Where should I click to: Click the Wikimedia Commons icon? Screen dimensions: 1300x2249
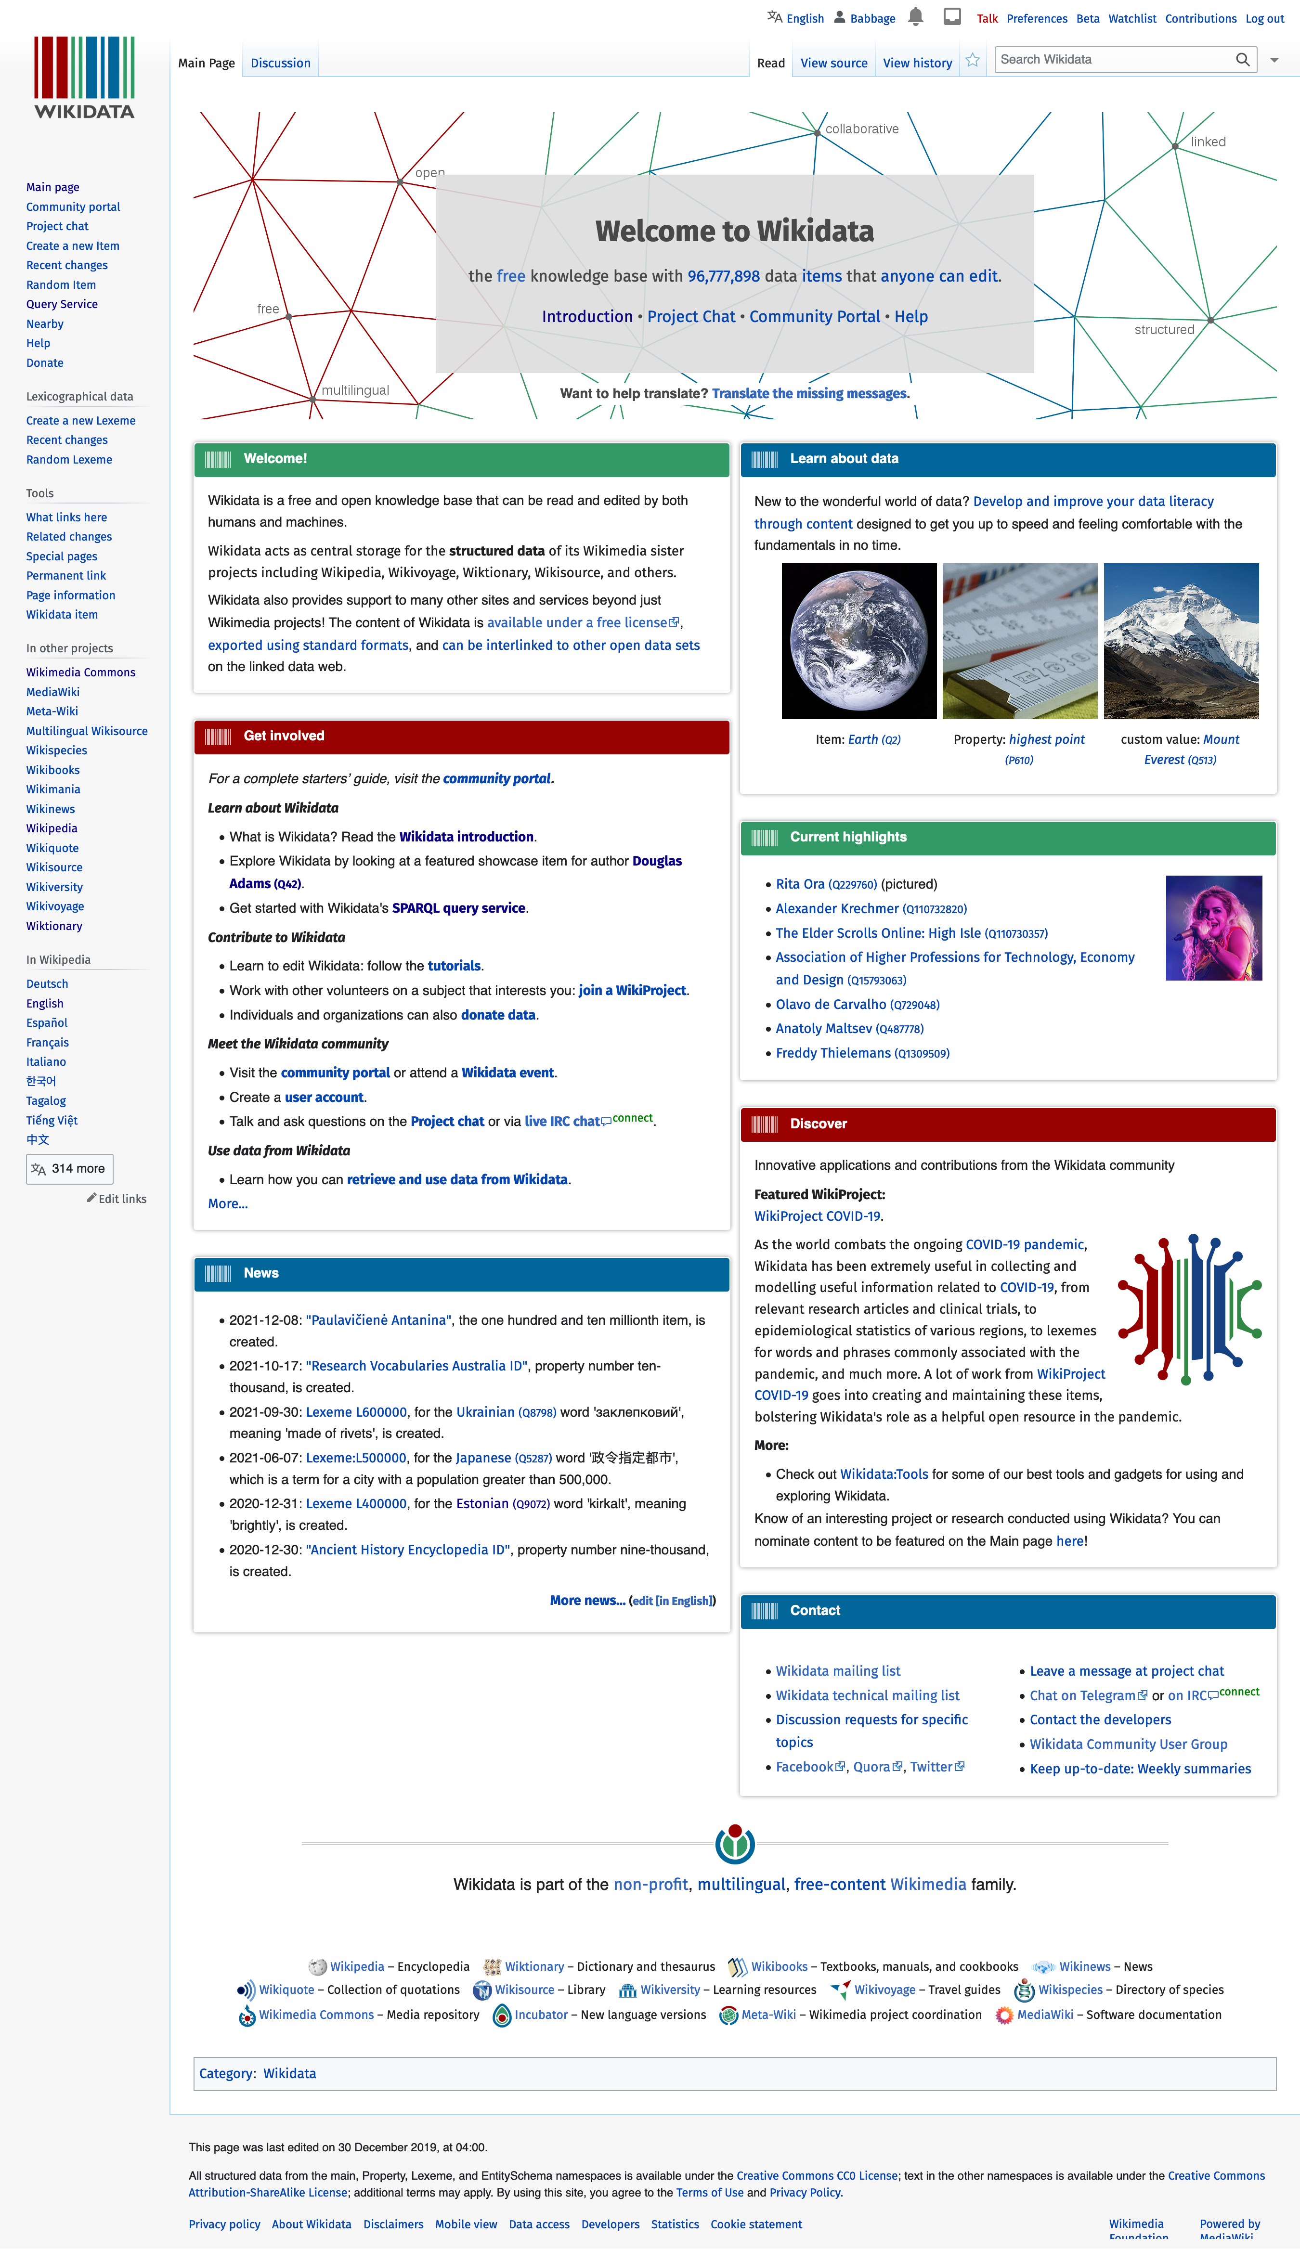pos(247,2016)
